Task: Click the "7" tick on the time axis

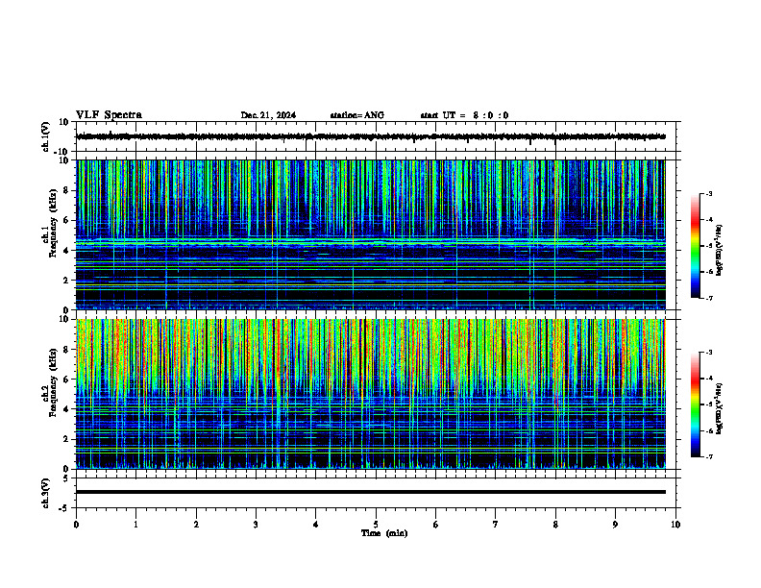Action: click(x=496, y=525)
